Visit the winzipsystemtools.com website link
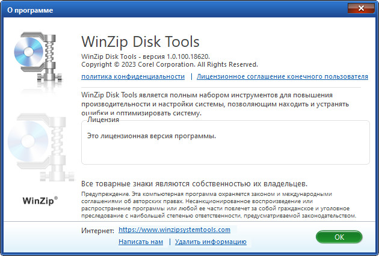This screenshot has height=256, width=379. pos(174,230)
